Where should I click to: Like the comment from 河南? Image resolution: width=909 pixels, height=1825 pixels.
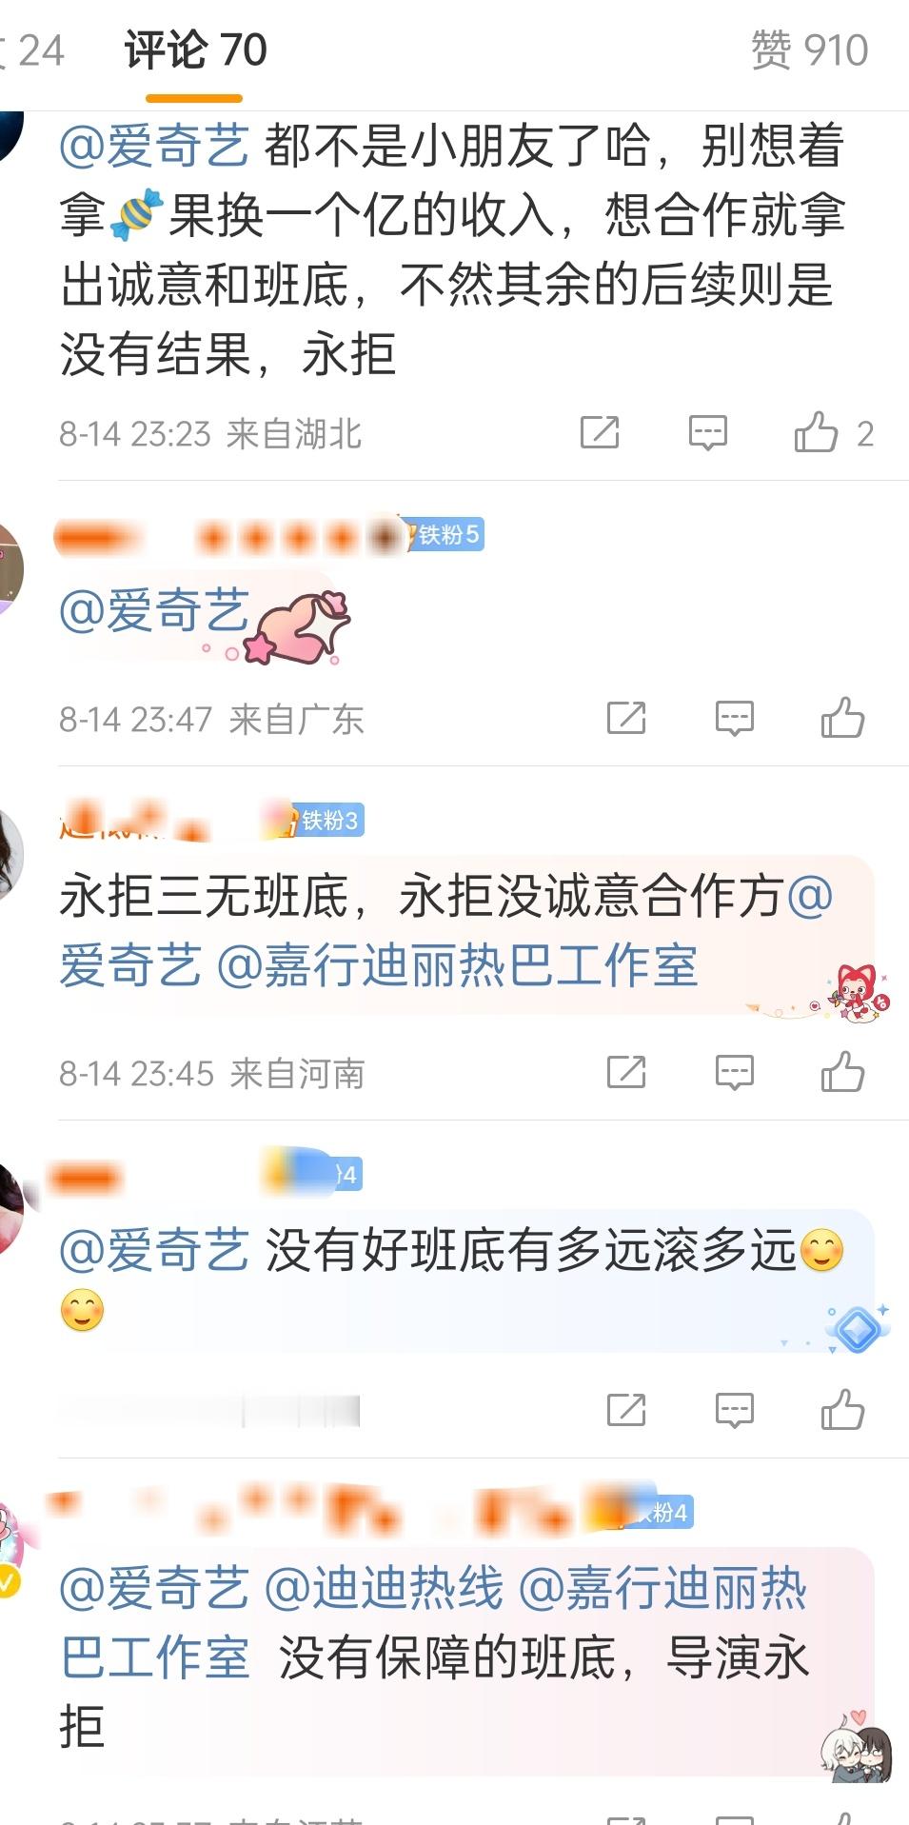(x=842, y=1072)
